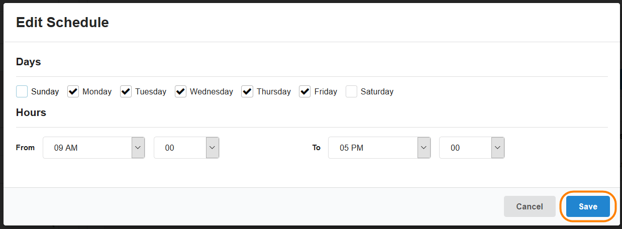The height and width of the screenshot is (229, 622).
Task: Click the To label
Action: pos(317,148)
